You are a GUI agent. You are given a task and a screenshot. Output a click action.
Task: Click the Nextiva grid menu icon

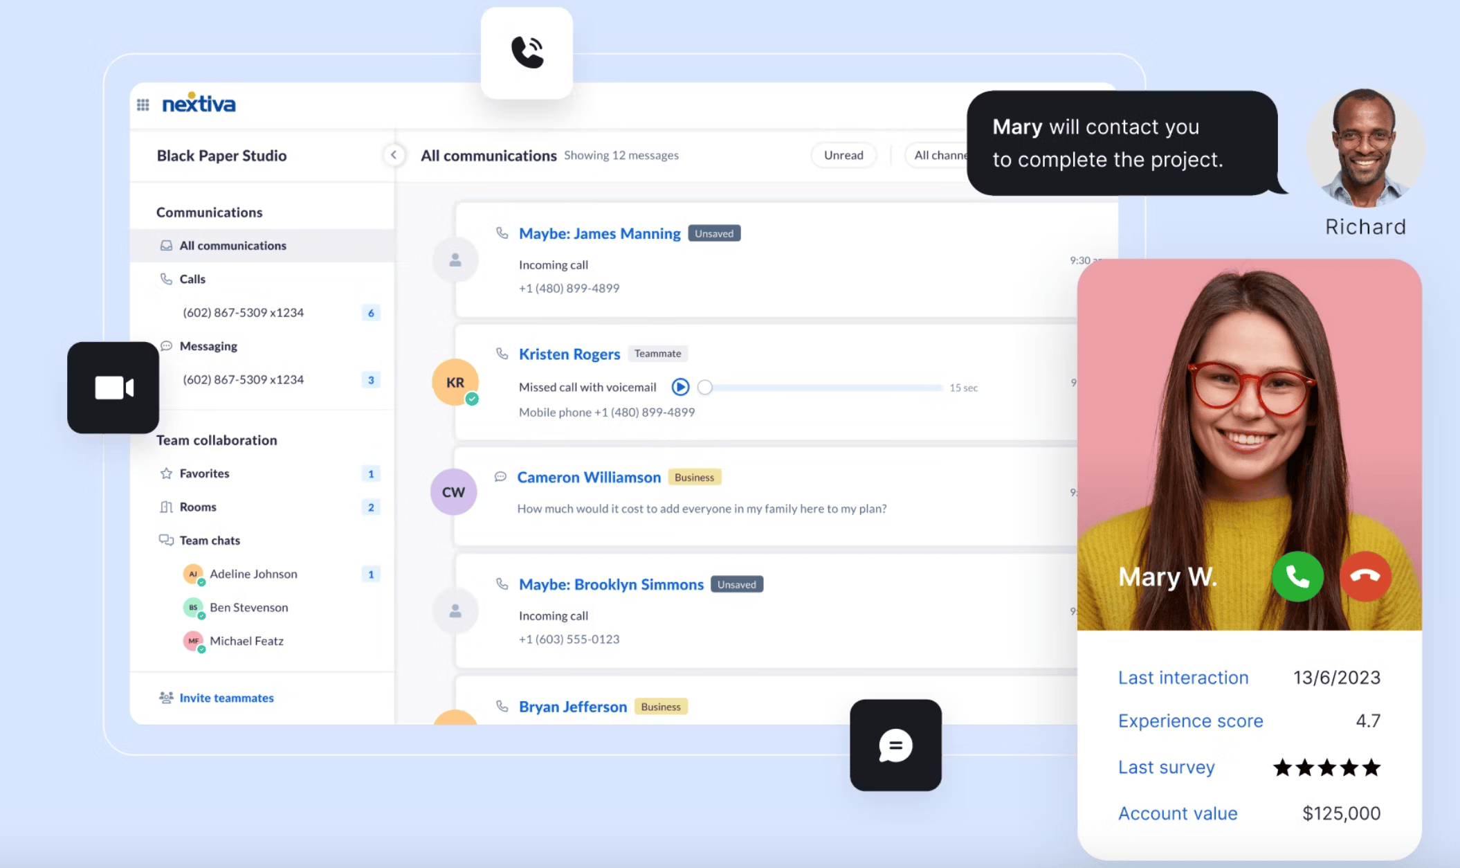[x=143, y=103]
